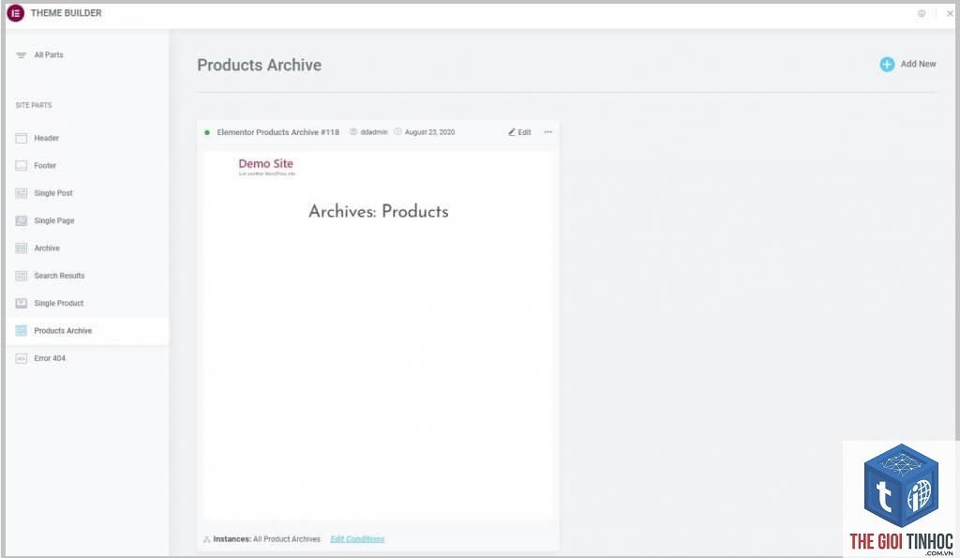Screen dimensions: 960x558
Task: Click the pencil Edit icon
Action: 512,132
